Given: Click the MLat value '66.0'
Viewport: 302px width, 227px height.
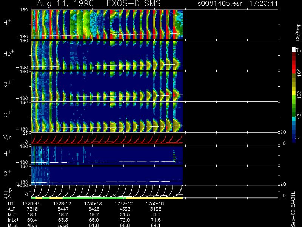Looking at the screenshot, I should [125, 225].
